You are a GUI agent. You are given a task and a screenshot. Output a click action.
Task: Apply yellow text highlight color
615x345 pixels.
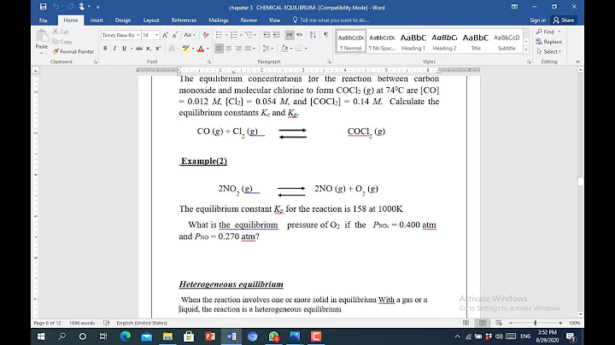pyautogui.click(x=186, y=48)
